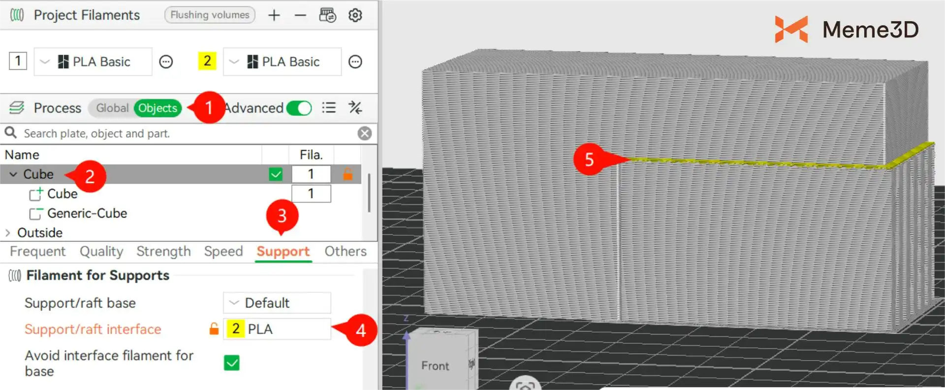This screenshot has width=945, height=390.
Task: Click the plus icon to add filament
Action: (274, 15)
